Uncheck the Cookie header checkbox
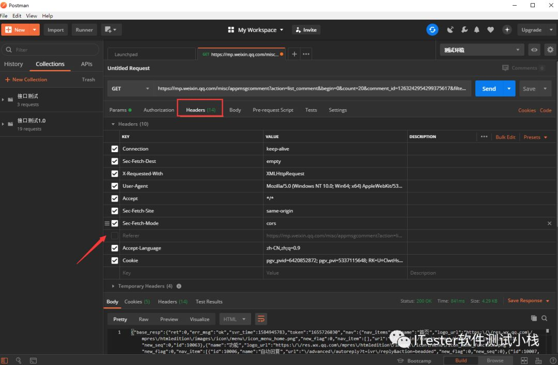Image resolution: width=558 pixels, height=365 pixels. point(115,261)
